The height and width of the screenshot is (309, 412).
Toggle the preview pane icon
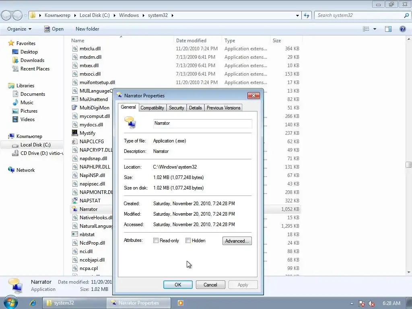click(388, 29)
